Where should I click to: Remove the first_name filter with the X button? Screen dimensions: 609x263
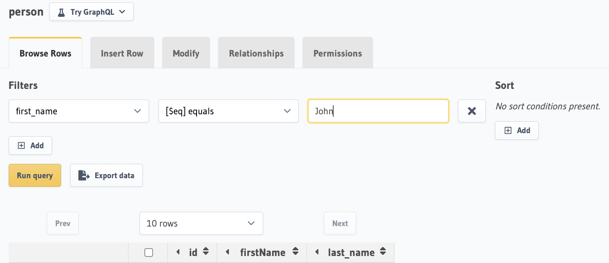click(x=472, y=111)
